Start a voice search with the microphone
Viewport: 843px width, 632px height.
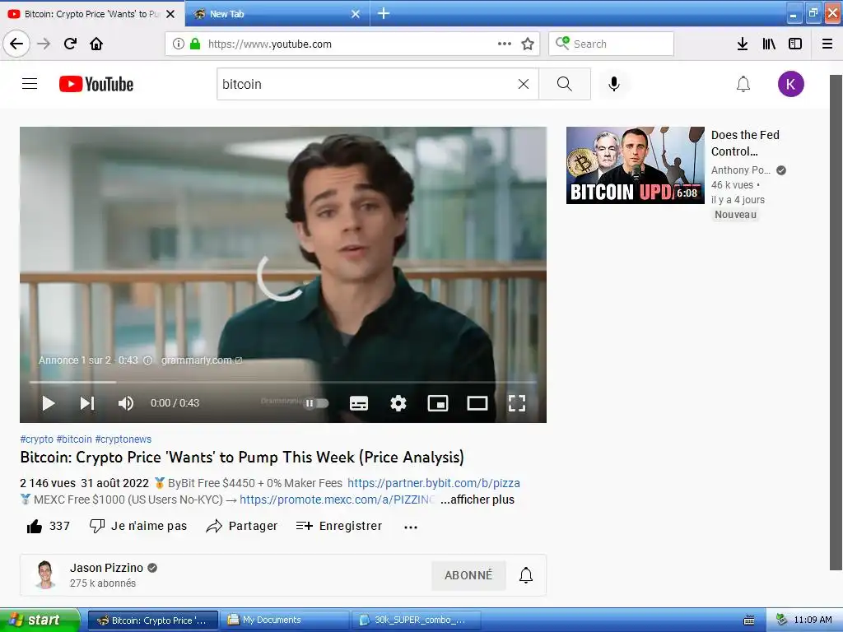614,84
